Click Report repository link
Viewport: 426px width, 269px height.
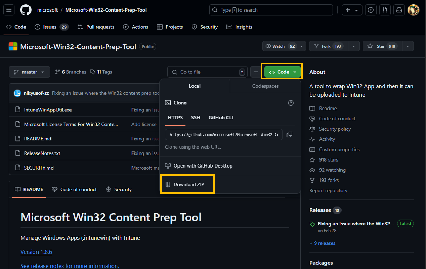328,190
